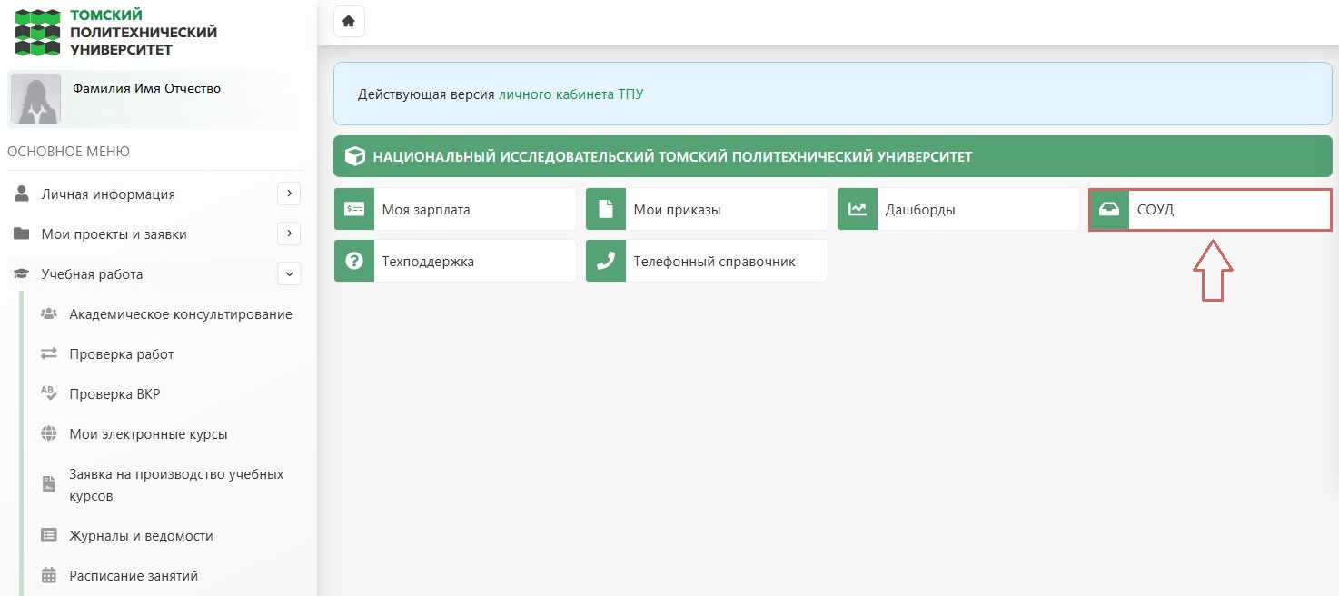
Task: Click the Техподдержка question mark icon
Action: point(354,261)
